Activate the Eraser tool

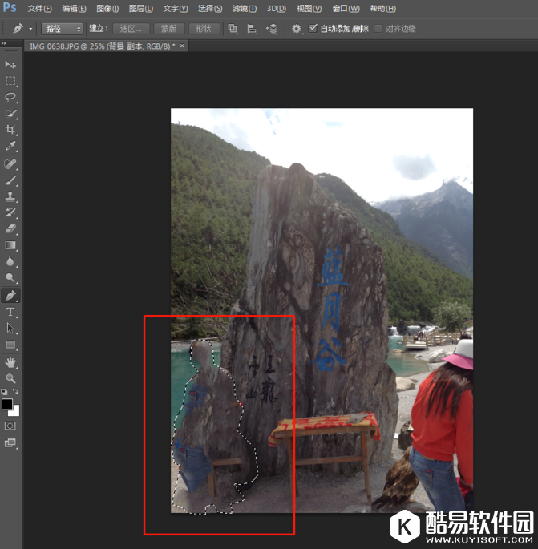click(10, 229)
